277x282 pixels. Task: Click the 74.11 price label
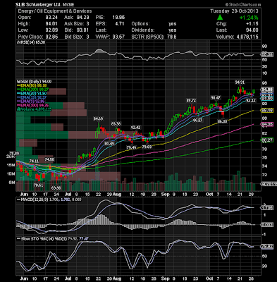coord(34,161)
